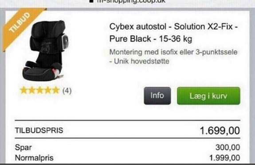This screenshot has height=165, width=255.
Task: Select the TILBUDSPRIS label
Action: click(39, 130)
